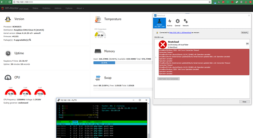Expand the sync folder arrow in Nextcloud

click(x=156, y=57)
